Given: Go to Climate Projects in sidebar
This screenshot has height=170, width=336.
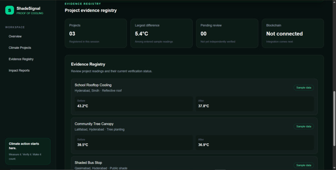Looking at the screenshot, I should [x=20, y=48].
